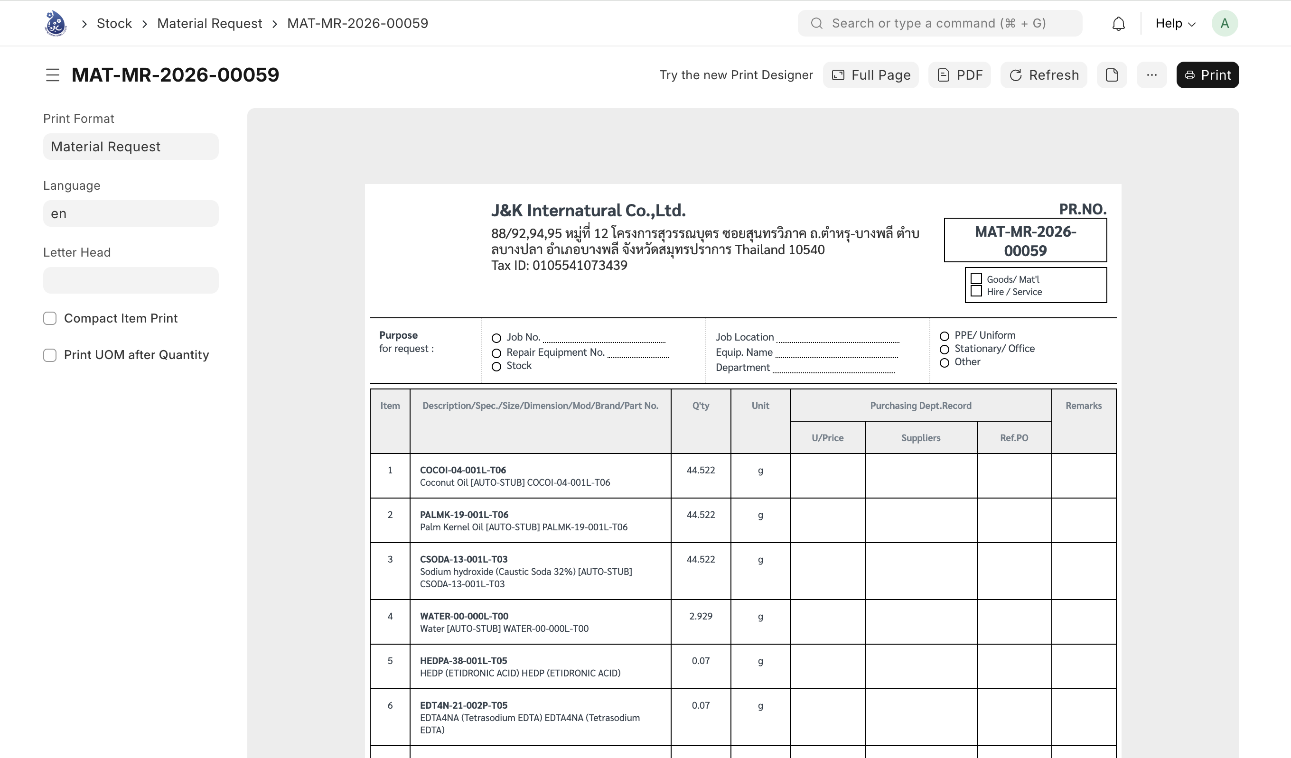This screenshot has height=758, width=1291.
Task: Select the PPE/ Uniform radio option
Action: click(x=944, y=336)
